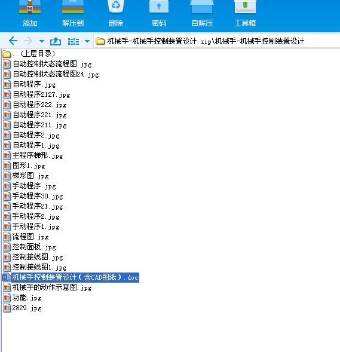Select file 手动程序1.jpg
This screenshot has width=340, height=352.
tap(32, 226)
